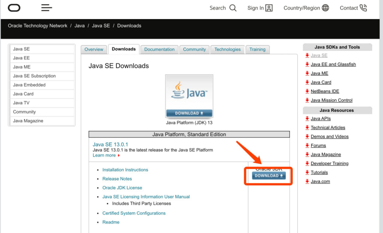Click the red arrow beside Tutorials

click(x=307, y=172)
